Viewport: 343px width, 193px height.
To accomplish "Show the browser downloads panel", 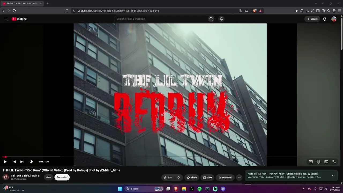I will coord(307,11).
